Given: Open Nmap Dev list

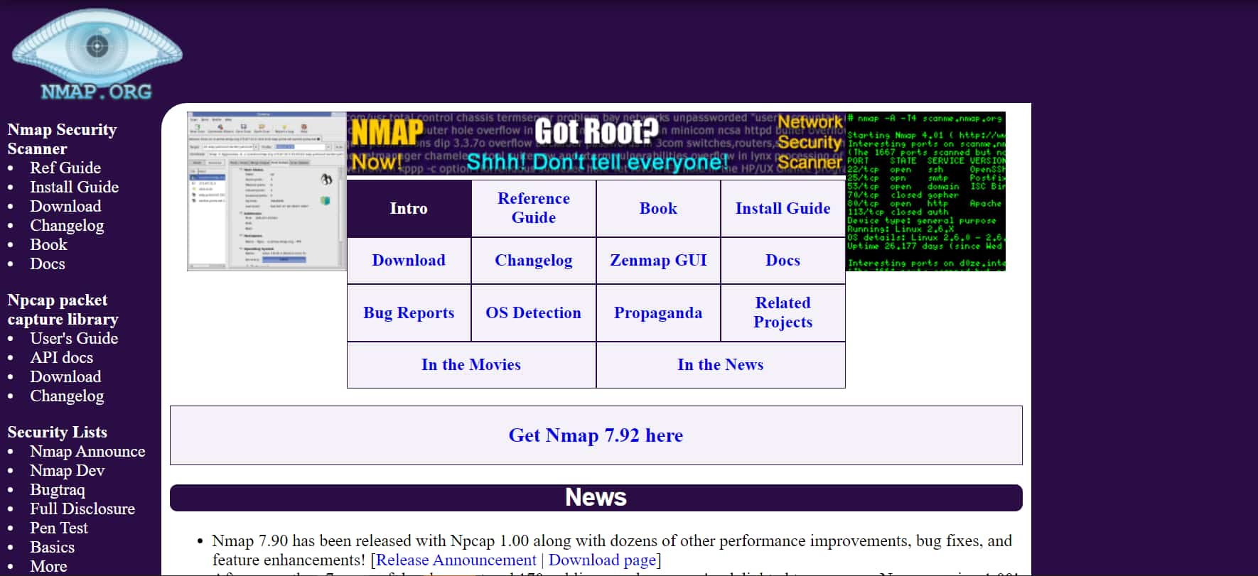Looking at the screenshot, I should pos(67,470).
